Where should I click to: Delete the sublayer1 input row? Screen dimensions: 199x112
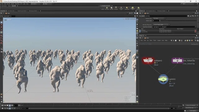coord(195,30)
